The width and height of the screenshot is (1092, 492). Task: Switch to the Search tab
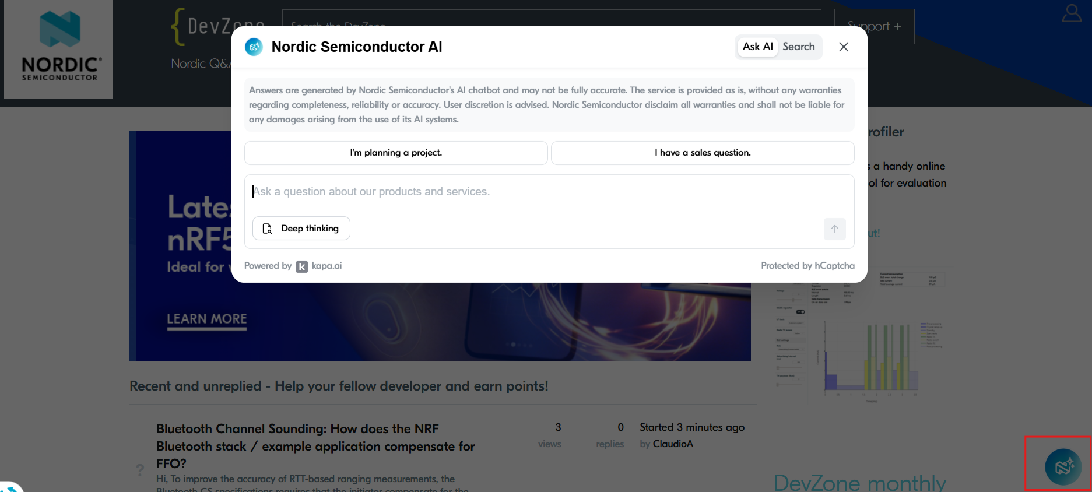point(798,47)
